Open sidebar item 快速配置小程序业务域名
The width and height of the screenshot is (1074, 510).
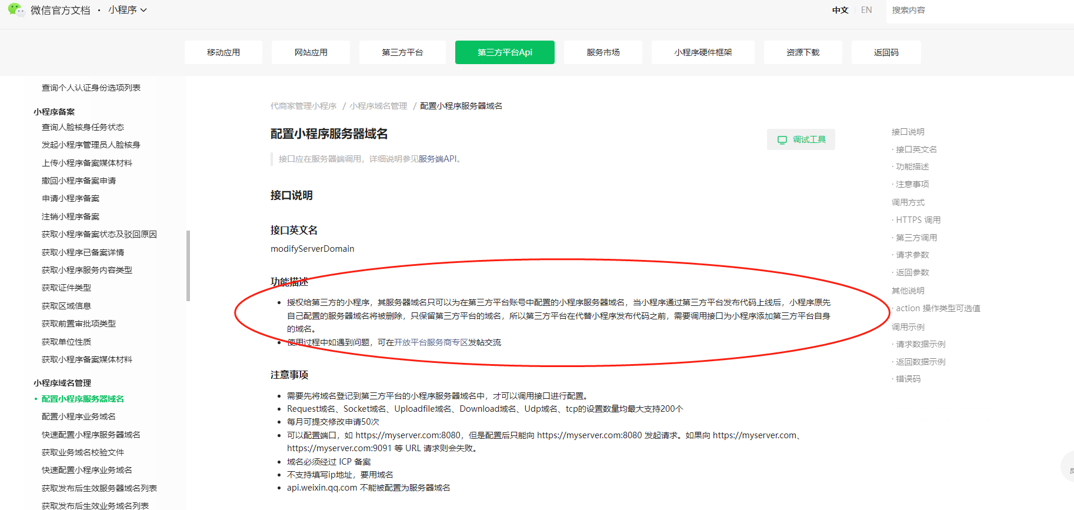[87, 470]
